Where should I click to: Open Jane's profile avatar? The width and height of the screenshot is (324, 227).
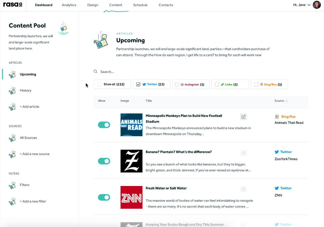pyautogui.click(x=316, y=5)
